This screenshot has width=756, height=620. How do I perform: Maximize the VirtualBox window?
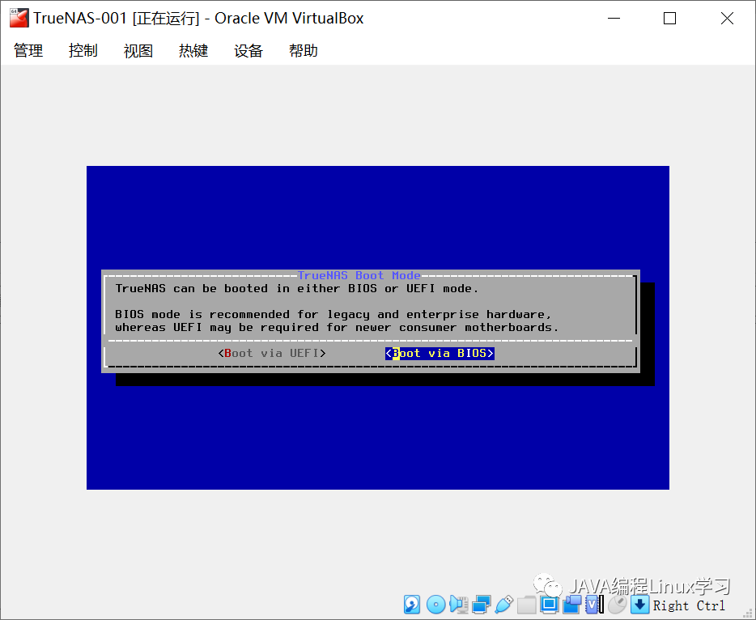pos(669,19)
